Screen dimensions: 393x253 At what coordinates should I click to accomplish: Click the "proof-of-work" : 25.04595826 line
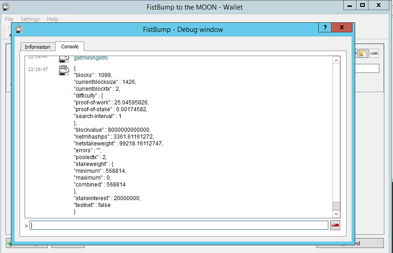(x=111, y=103)
